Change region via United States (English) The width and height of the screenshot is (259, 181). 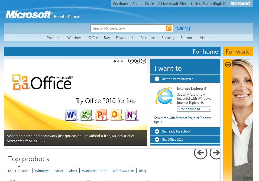coord(209,4)
